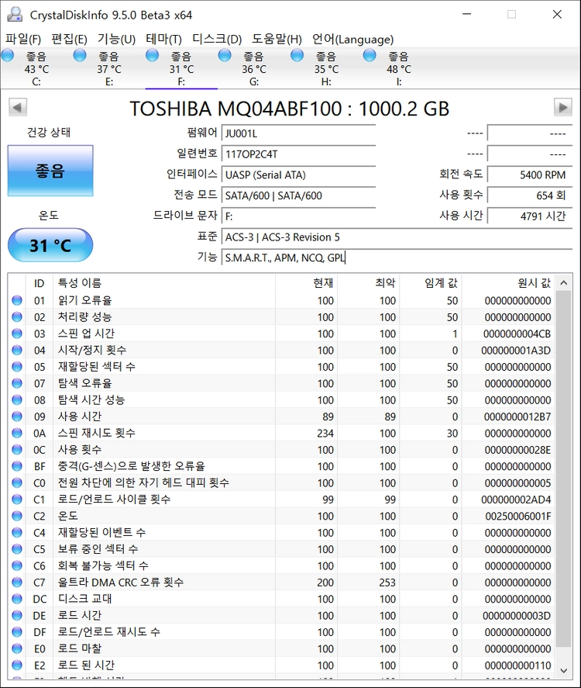Click the transfer mode field SATA/600
This screenshot has width=581, height=688.
tap(298, 195)
